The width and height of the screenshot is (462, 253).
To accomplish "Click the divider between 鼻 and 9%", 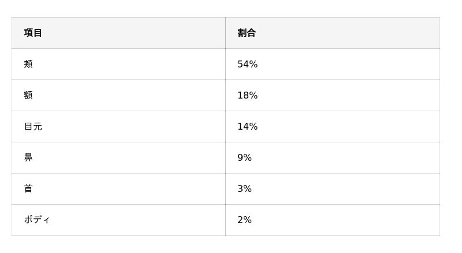I will tap(225, 157).
